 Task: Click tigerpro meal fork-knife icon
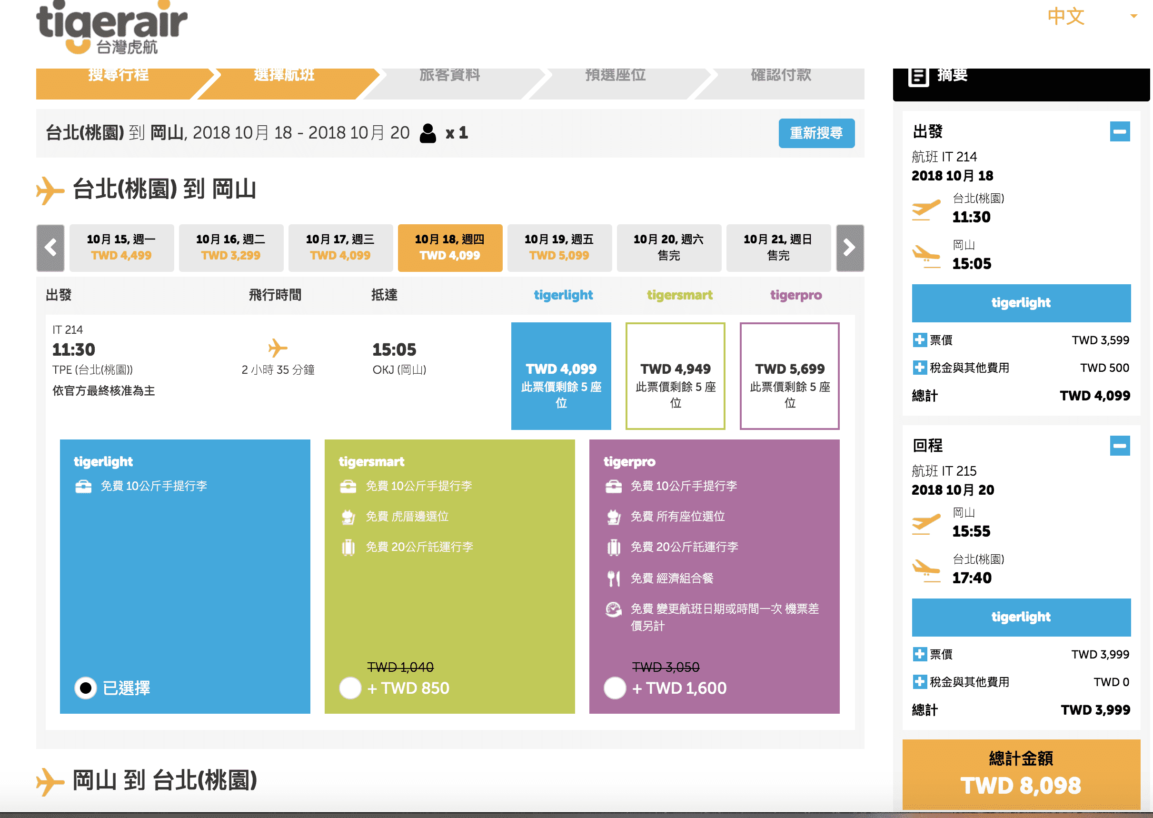click(x=613, y=578)
